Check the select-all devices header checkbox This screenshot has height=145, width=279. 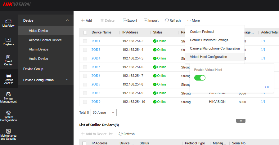(85, 33)
